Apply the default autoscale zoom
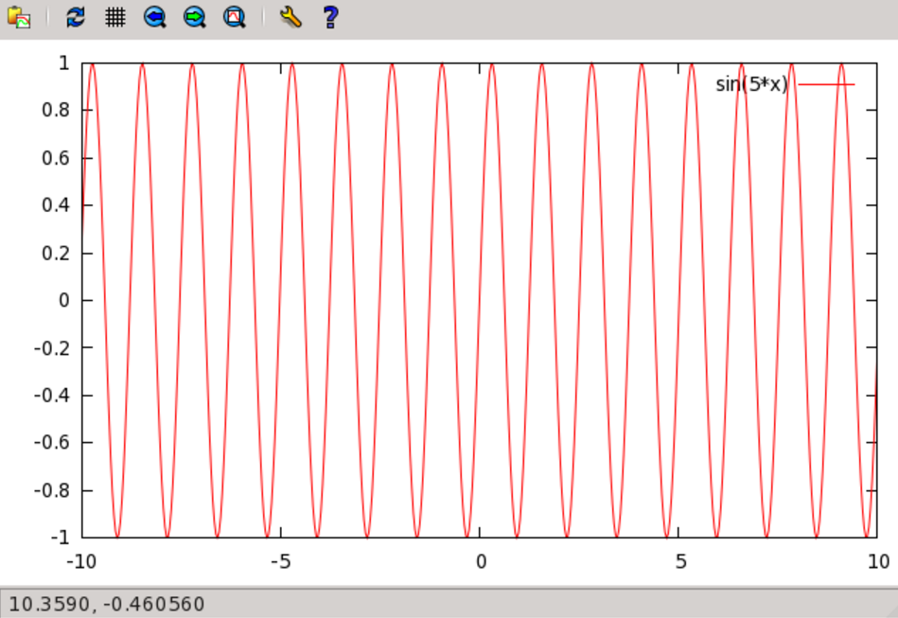898x618 pixels. tap(234, 16)
